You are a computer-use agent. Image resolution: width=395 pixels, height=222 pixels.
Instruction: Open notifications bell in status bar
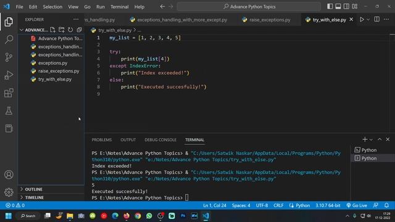(386, 205)
